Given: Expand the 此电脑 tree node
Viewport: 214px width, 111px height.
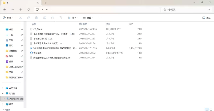Looking at the screenshot, I should coord(3,93).
